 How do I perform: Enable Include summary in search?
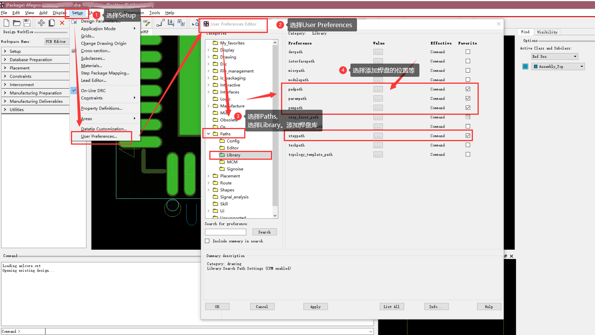coord(207,241)
